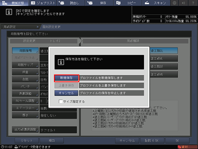Open the パンチ punch setting
Viewport: 198px width, 149px height.
25,86
